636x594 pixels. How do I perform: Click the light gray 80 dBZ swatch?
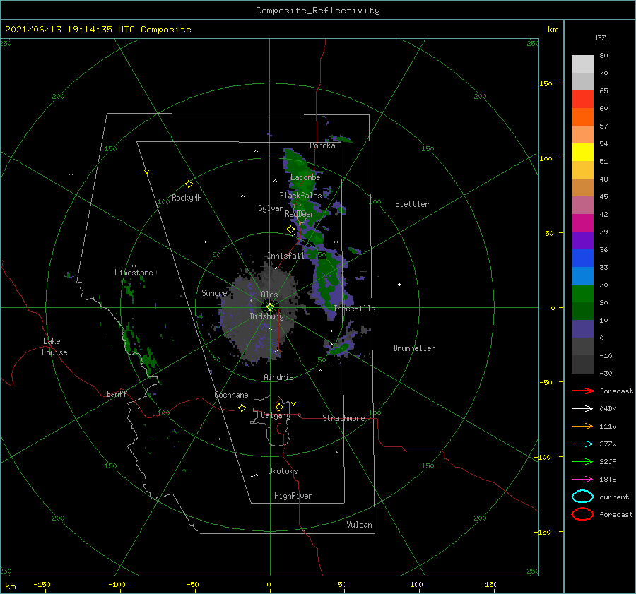click(x=582, y=64)
